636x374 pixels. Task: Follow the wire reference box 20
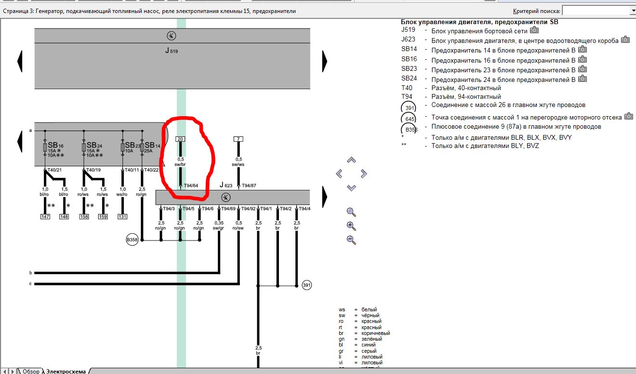tap(180, 139)
